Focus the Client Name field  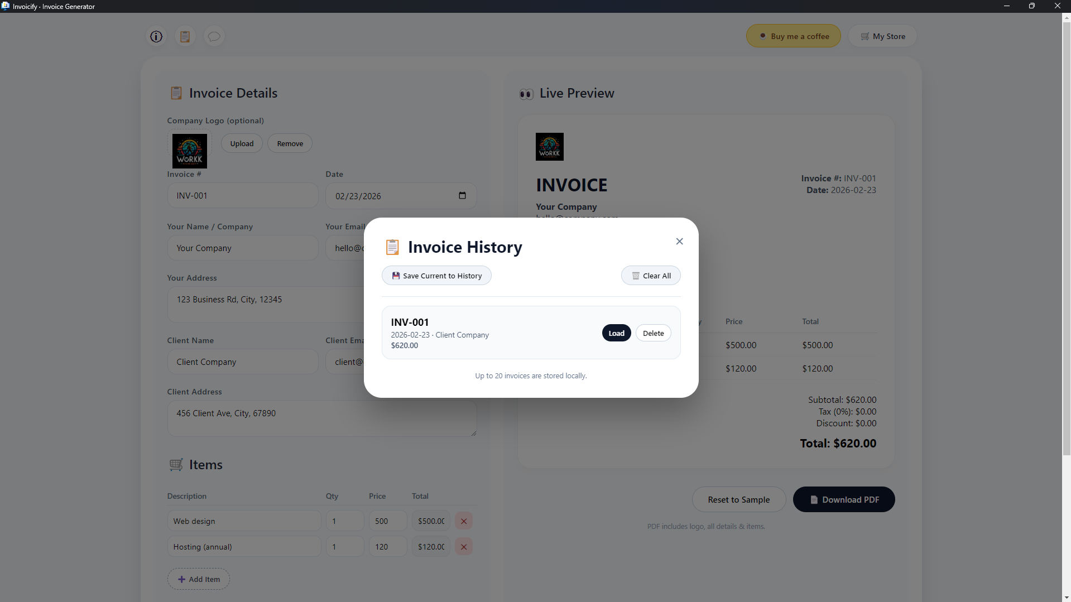243,362
